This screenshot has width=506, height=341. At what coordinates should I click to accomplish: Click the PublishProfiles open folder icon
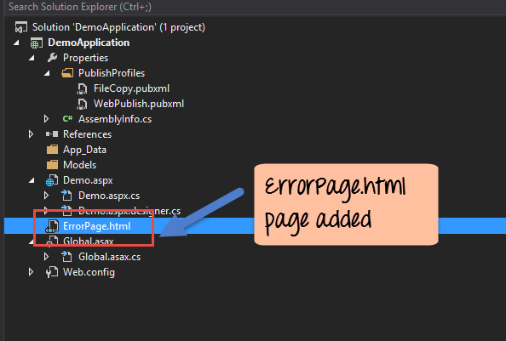(x=67, y=73)
